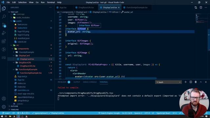This screenshot has height=118, width=210.
Task: Switch to the App.tsx editor tab
Action: point(63,8)
